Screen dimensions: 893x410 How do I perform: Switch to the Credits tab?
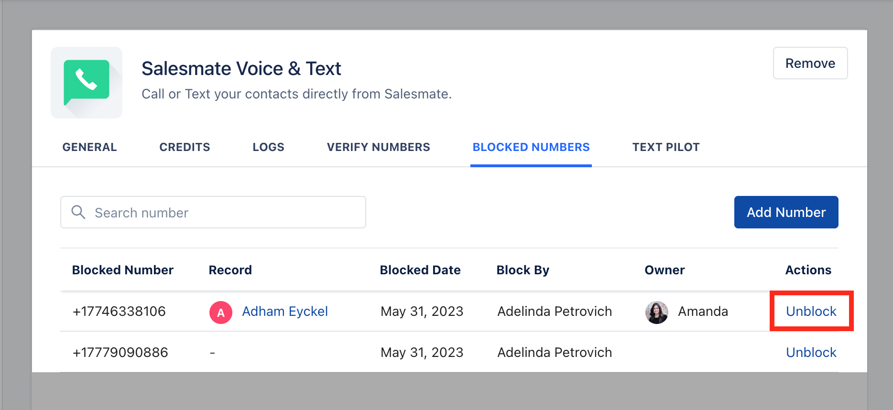pos(185,147)
